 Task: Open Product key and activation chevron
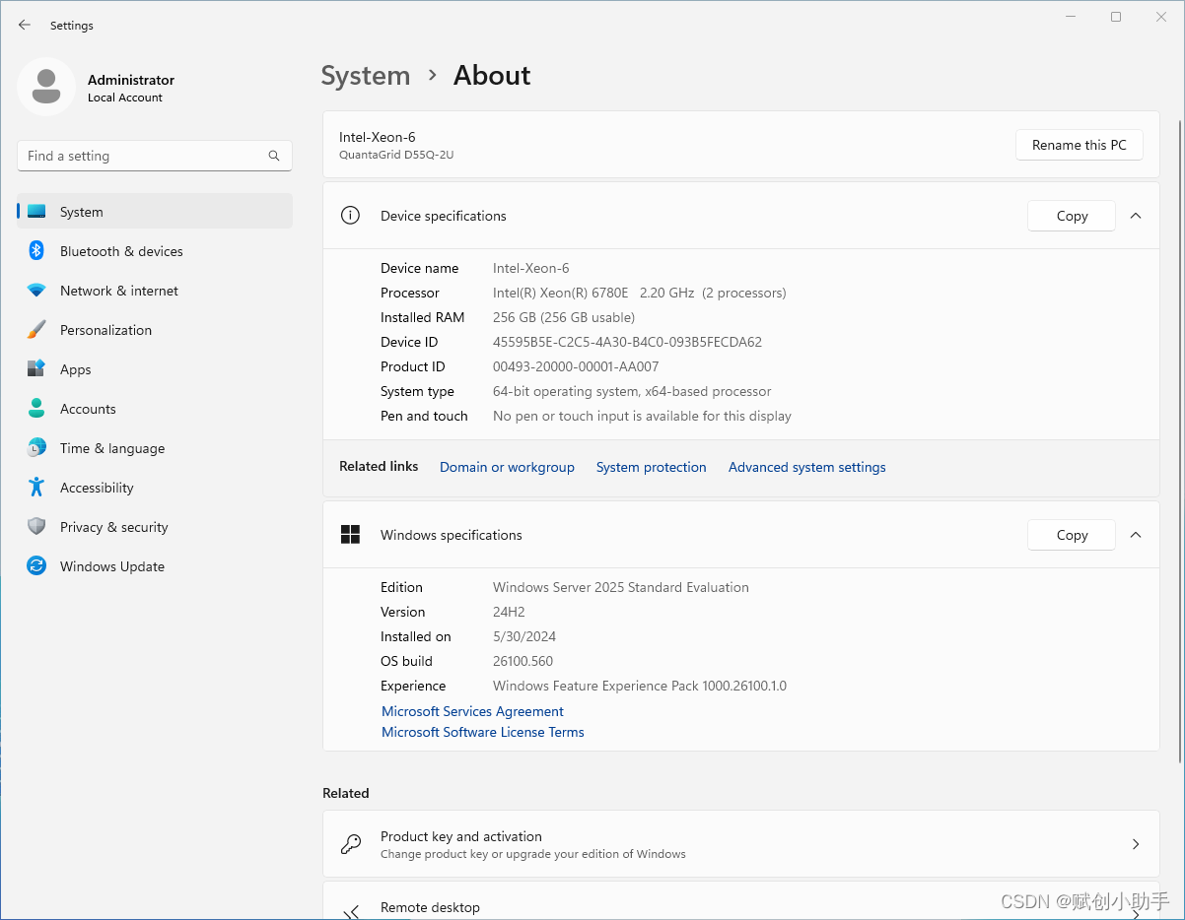1136,844
